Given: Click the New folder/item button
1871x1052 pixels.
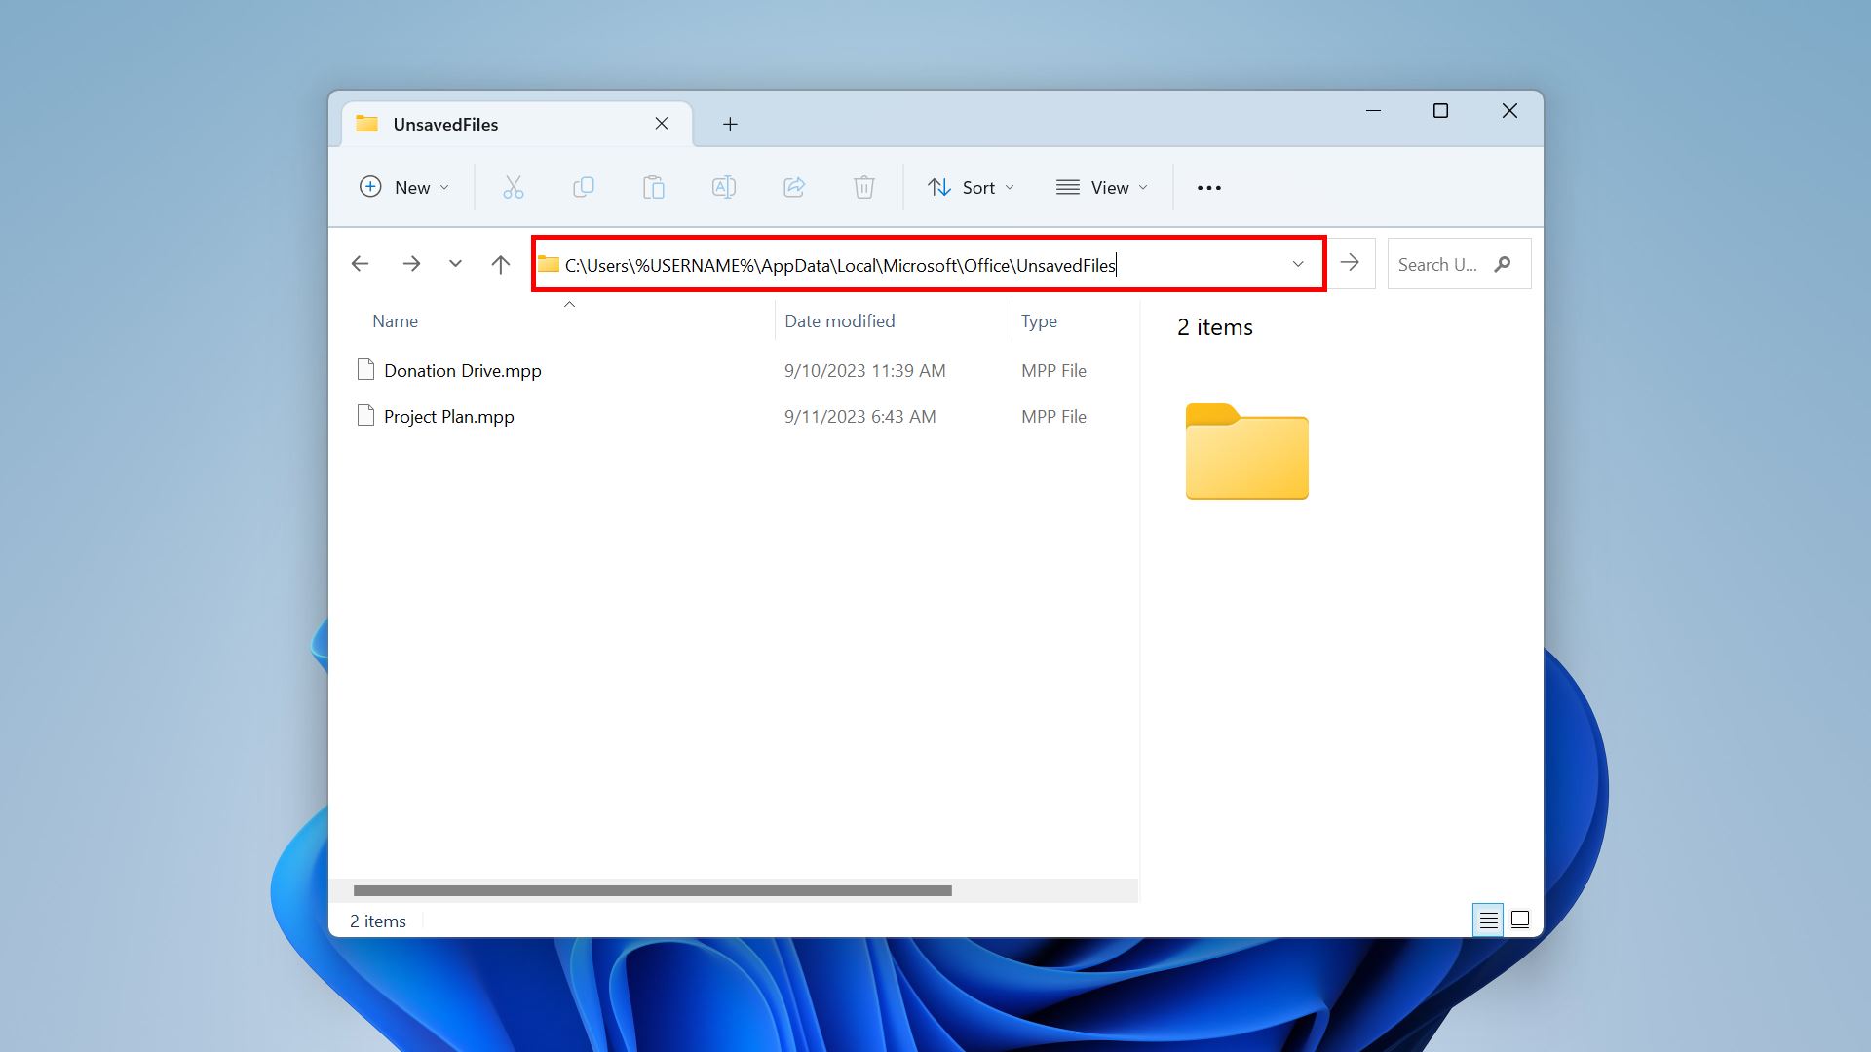Looking at the screenshot, I should pyautogui.click(x=403, y=188).
